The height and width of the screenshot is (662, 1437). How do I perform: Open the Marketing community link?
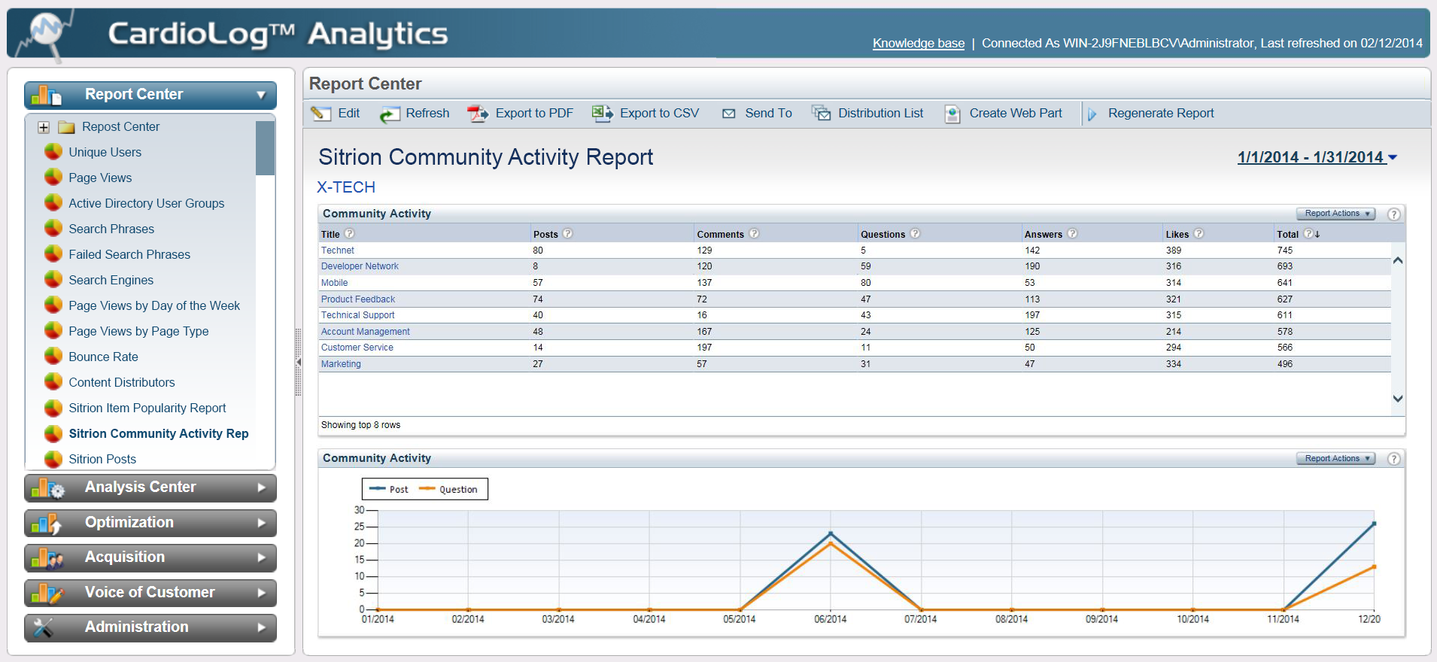click(x=341, y=364)
